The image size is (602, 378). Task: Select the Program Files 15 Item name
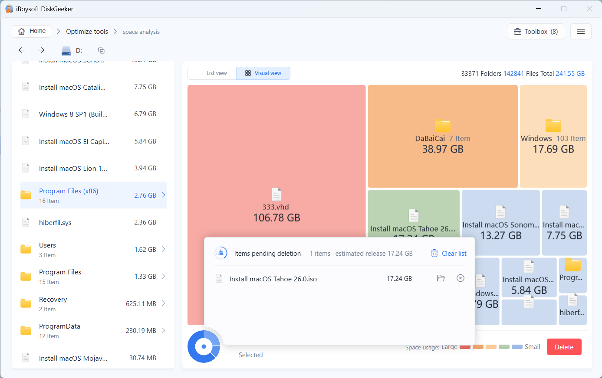(x=60, y=272)
